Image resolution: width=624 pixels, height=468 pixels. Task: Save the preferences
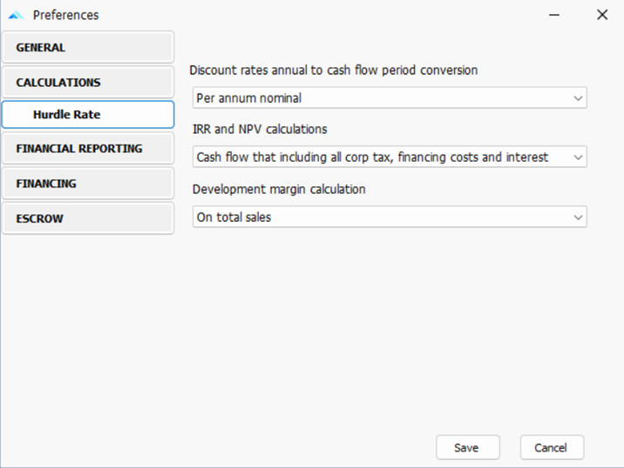point(467,447)
